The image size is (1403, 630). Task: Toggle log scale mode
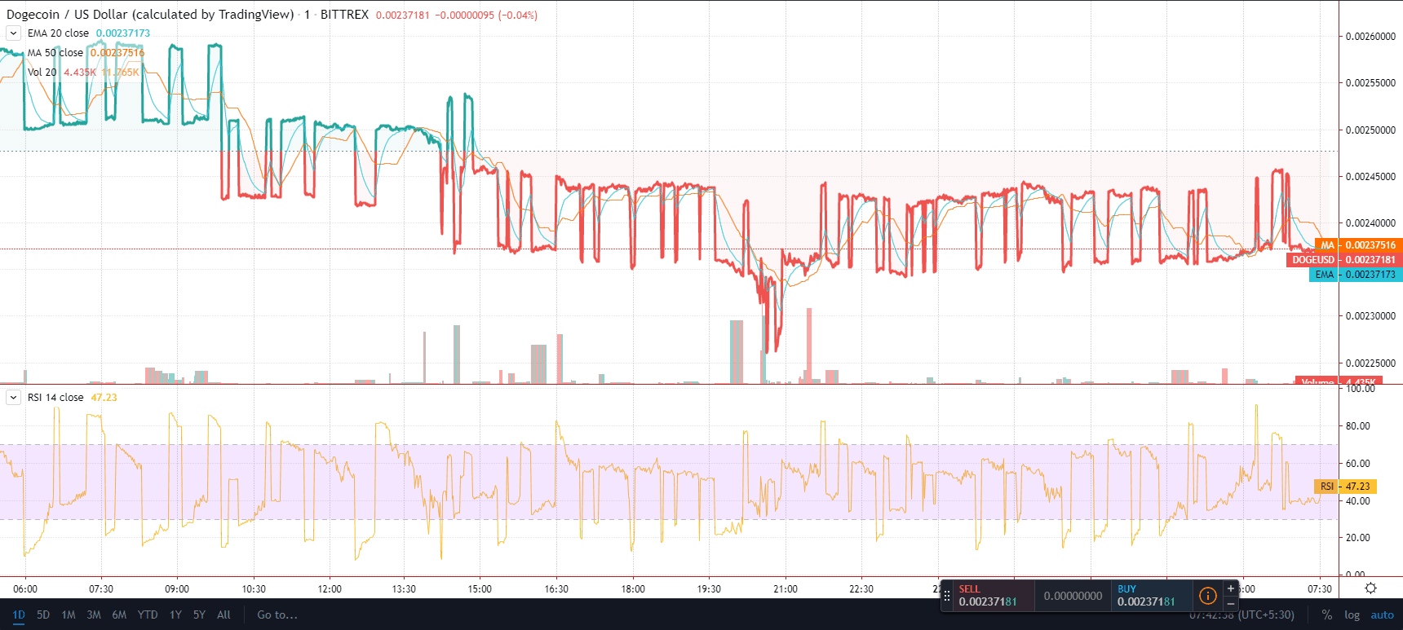click(x=1352, y=615)
